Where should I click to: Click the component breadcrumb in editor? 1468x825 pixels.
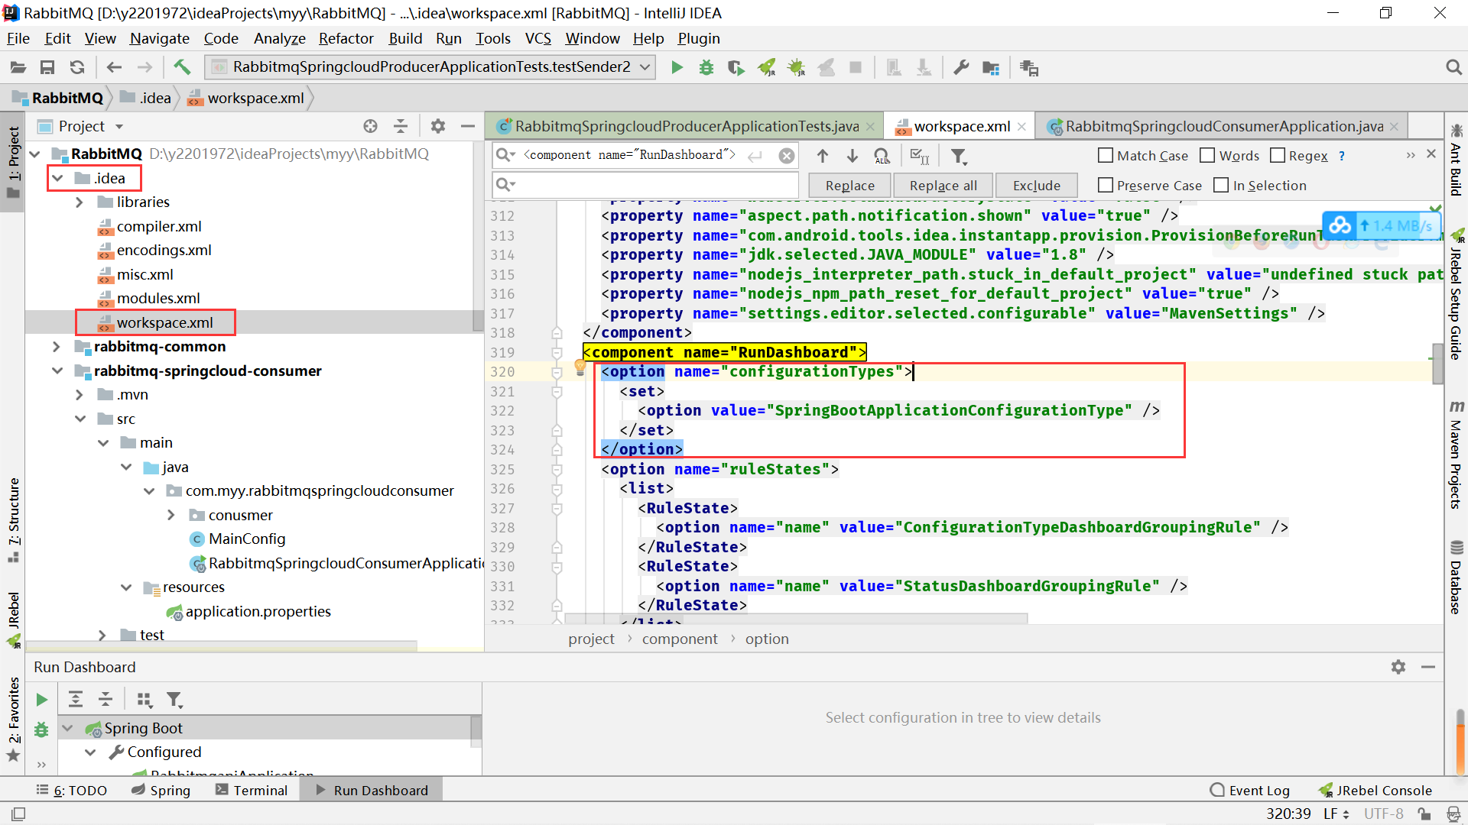[679, 639]
